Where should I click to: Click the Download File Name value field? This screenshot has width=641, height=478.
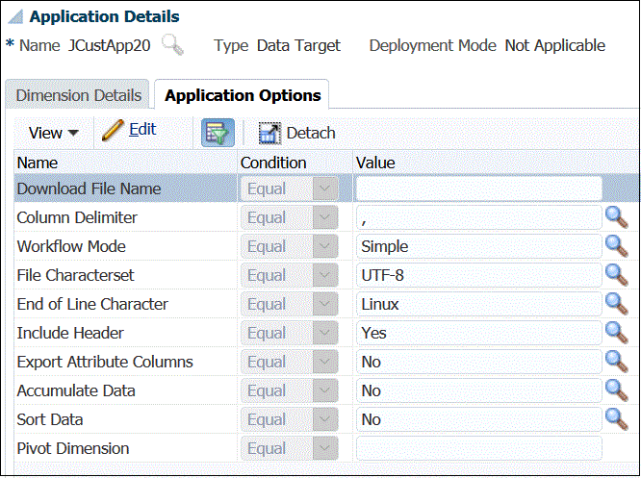pyautogui.click(x=478, y=189)
